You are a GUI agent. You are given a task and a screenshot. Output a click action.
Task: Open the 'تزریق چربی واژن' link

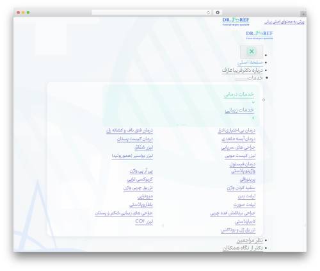click(138, 188)
